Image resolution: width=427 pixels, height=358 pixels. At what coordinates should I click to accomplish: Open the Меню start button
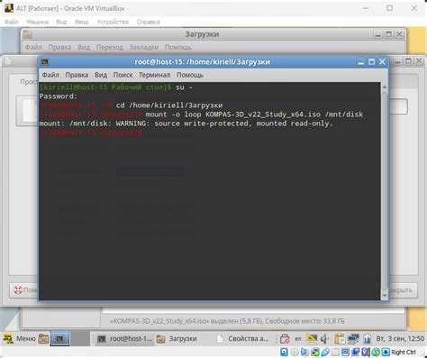(19, 339)
